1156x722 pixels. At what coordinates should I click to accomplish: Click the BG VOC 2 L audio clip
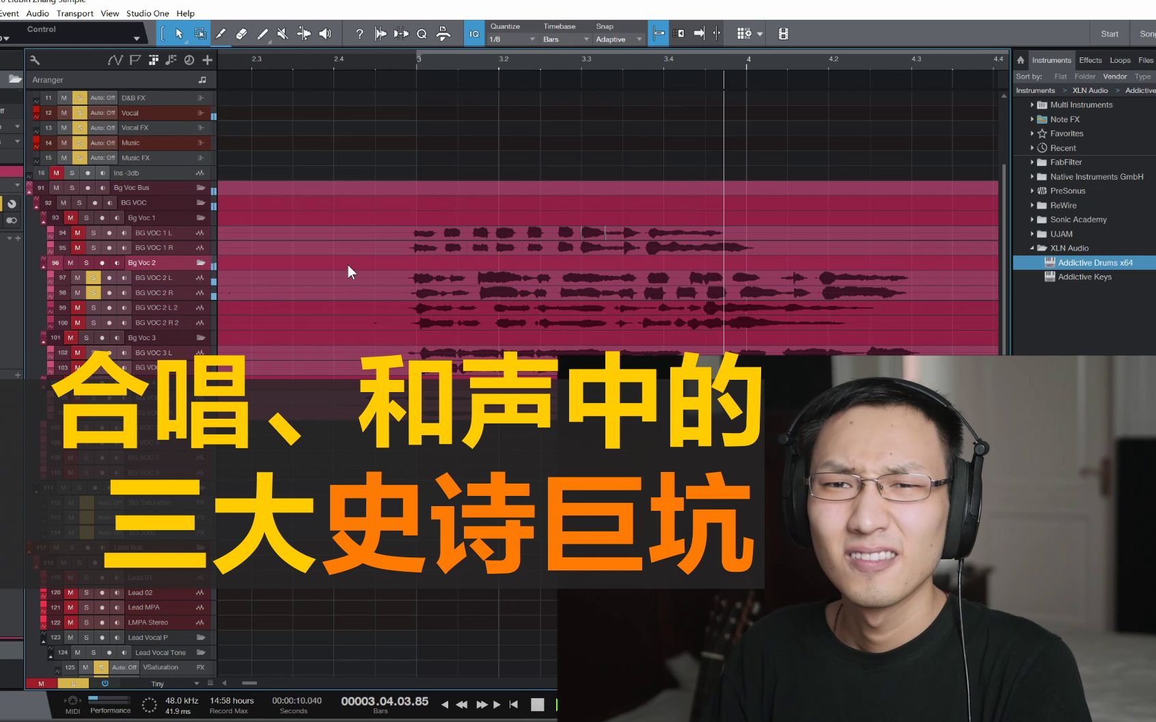[659, 278]
